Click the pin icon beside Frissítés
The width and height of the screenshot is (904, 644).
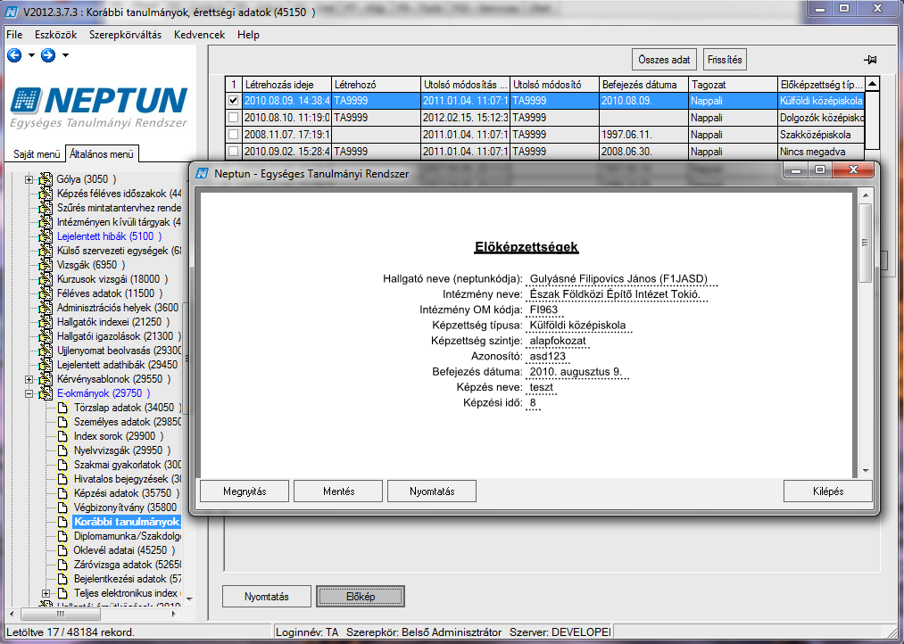coord(870,60)
